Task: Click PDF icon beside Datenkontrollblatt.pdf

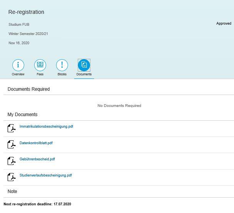Action: pyautogui.click(x=12, y=144)
